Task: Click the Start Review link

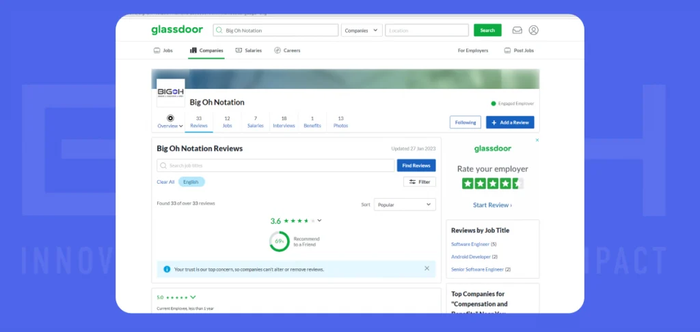Action: pyautogui.click(x=492, y=205)
